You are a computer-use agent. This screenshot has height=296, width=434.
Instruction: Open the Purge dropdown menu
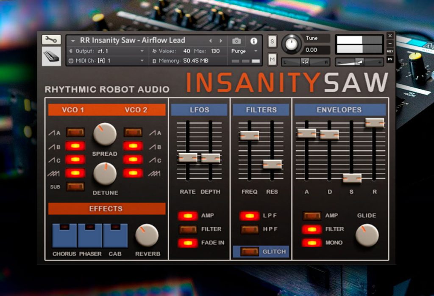[x=244, y=51]
